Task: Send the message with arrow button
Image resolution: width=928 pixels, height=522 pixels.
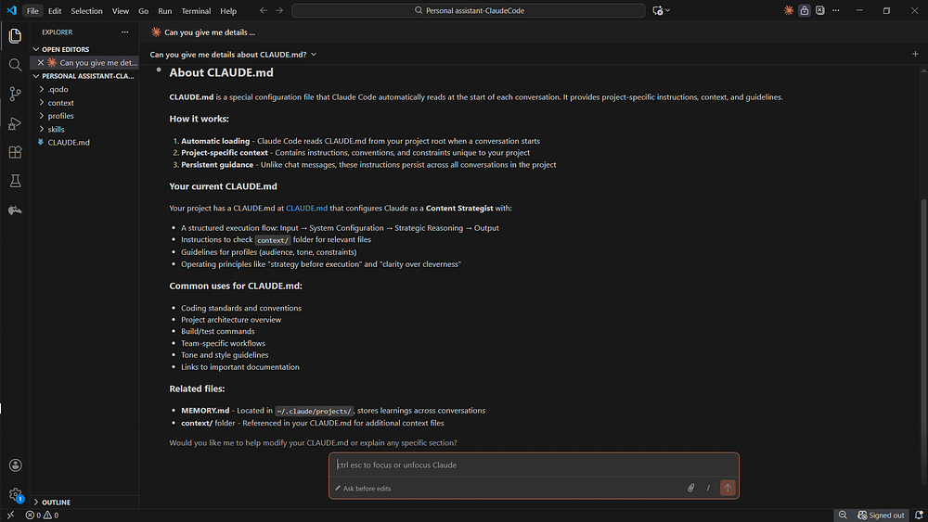Action: coord(728,488)
